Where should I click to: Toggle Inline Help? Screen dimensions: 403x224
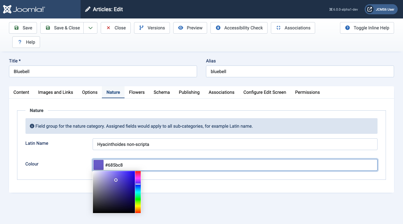(x=367, y=28)
